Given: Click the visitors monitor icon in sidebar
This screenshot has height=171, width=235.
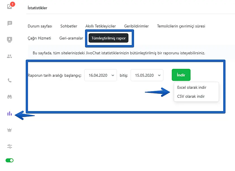Looking at the screenshot, I should tap(10, 39).
